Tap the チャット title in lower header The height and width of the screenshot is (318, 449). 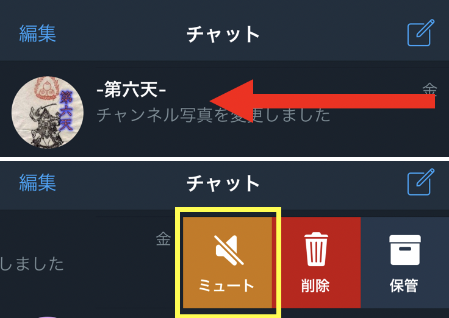[223, 183]
